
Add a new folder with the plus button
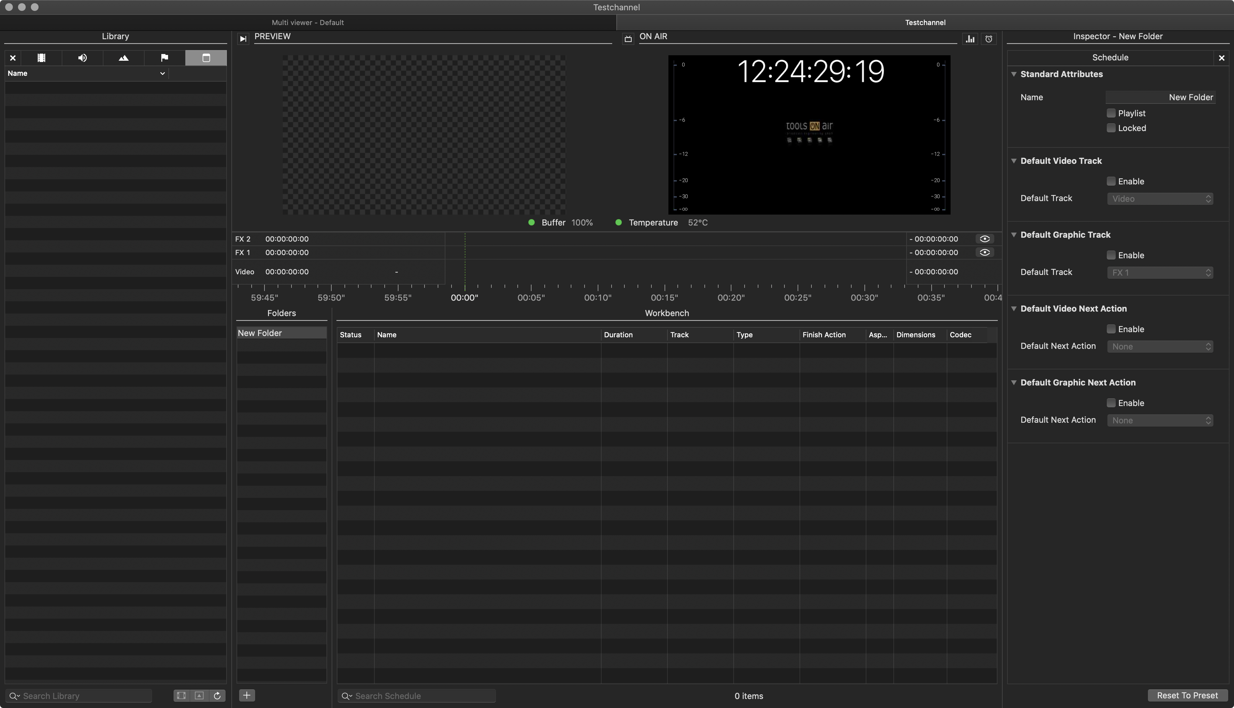tap(246, 695)
